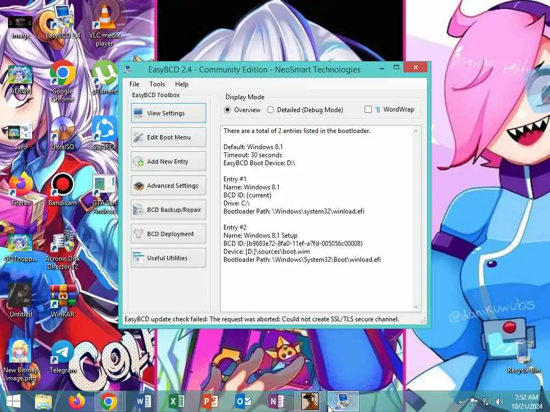Click 'Bootloader Path: \Windows\system32\winload.efi' line
550x412 pixels.
(x=294, y=211)
